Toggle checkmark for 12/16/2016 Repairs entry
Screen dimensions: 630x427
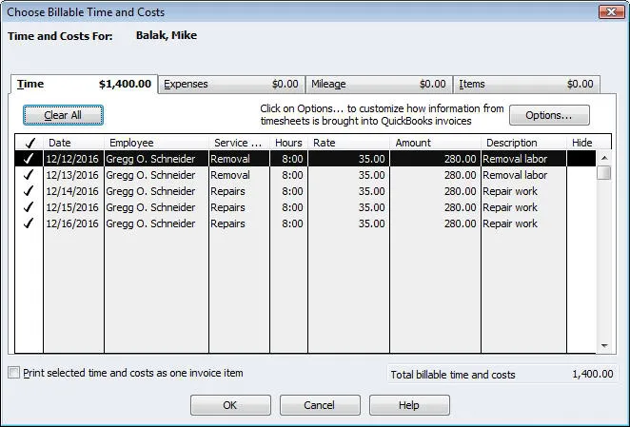(x=29, y=223)
